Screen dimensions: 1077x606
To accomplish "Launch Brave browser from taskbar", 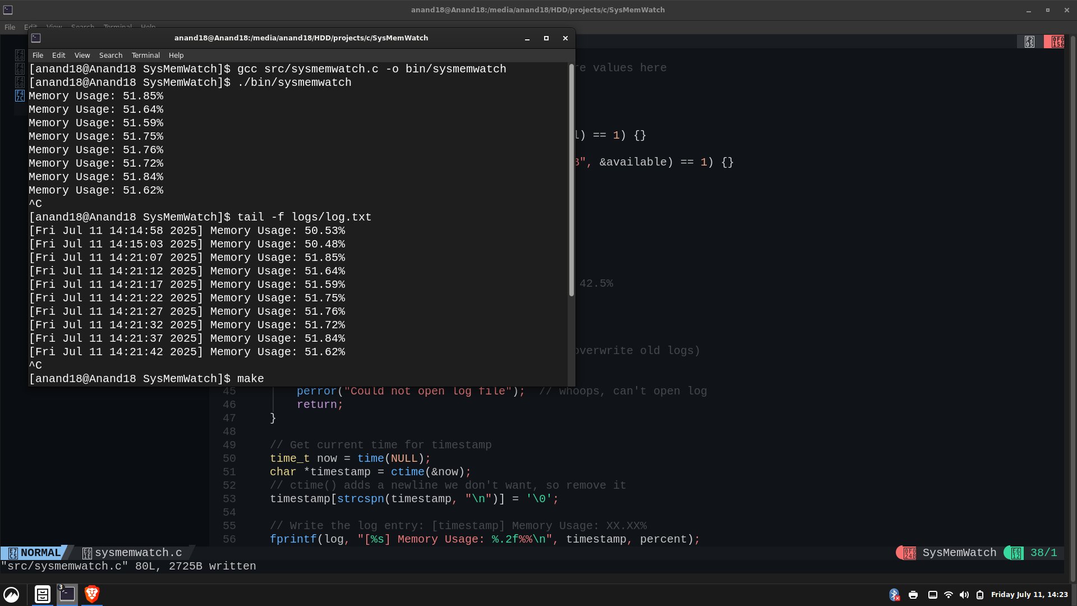I will pyautogui.click(x=92, y=594).
